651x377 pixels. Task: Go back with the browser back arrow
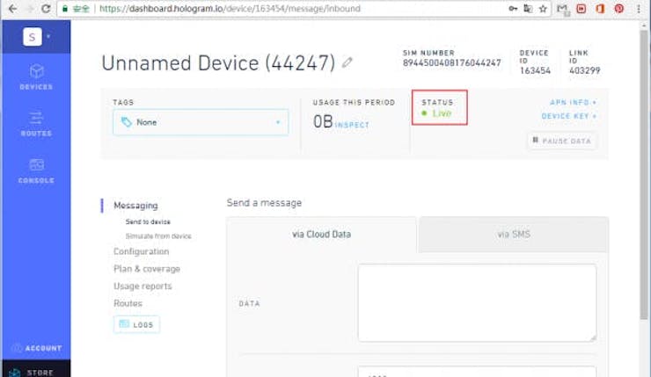click(13, 9)
